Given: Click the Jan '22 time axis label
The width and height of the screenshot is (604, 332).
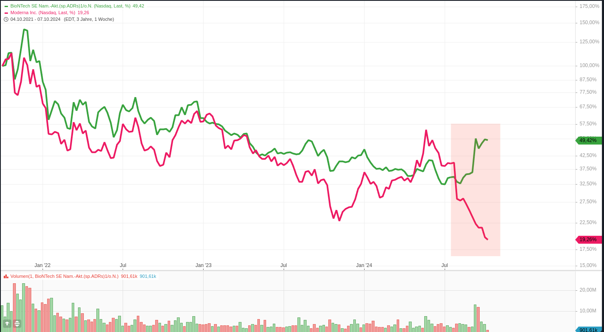Looking at the screenshot, I should [x=43, y=265].
